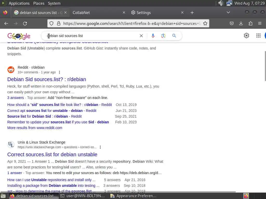Viewport: 266px width, 199px height.
Task: Start voice search with the microphone
Action: tap(153, 36)
